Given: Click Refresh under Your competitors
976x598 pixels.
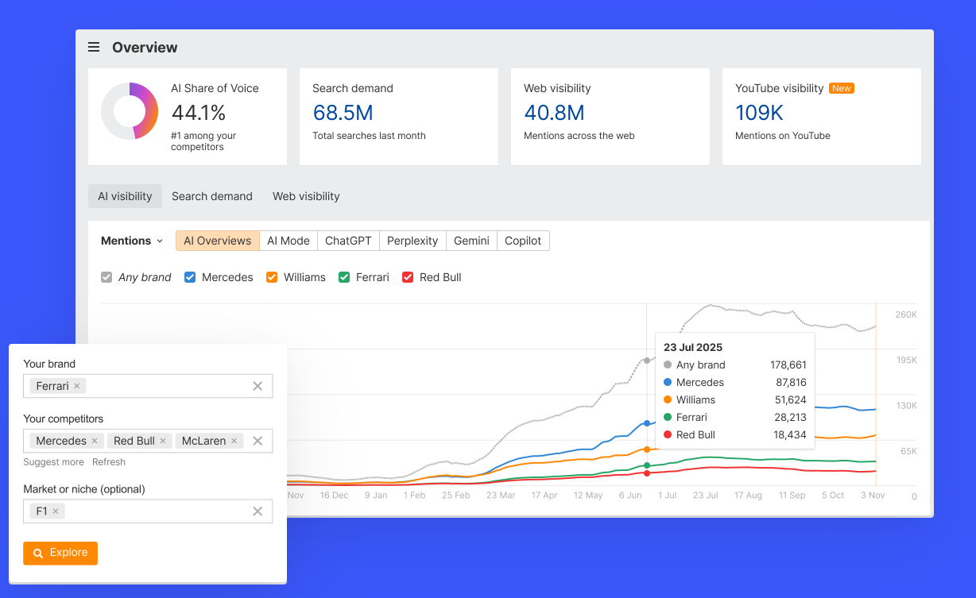Looking at the screenshot, I should 109,461.
